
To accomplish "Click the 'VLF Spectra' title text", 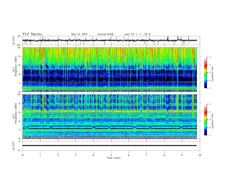I will (x=32, y=34).
